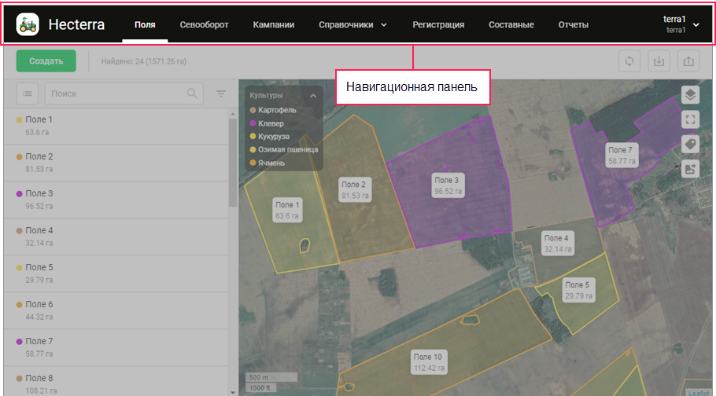Click the Hecterra tractor logo icon
Screen dimensions: 716x396
click(28, 24)
